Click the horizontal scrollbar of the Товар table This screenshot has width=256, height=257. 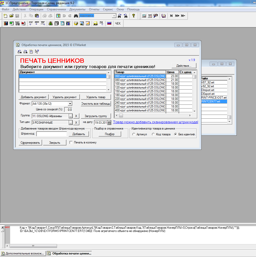coord(153,116)
